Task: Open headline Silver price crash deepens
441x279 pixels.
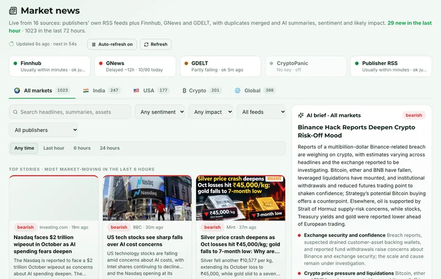Action: 240,244
